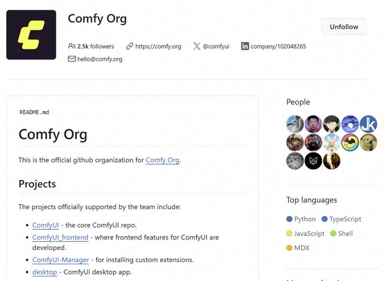Click the Comfy Org yellow C logo
Viewport: 385px width, 281px height.
click(31, 35)
